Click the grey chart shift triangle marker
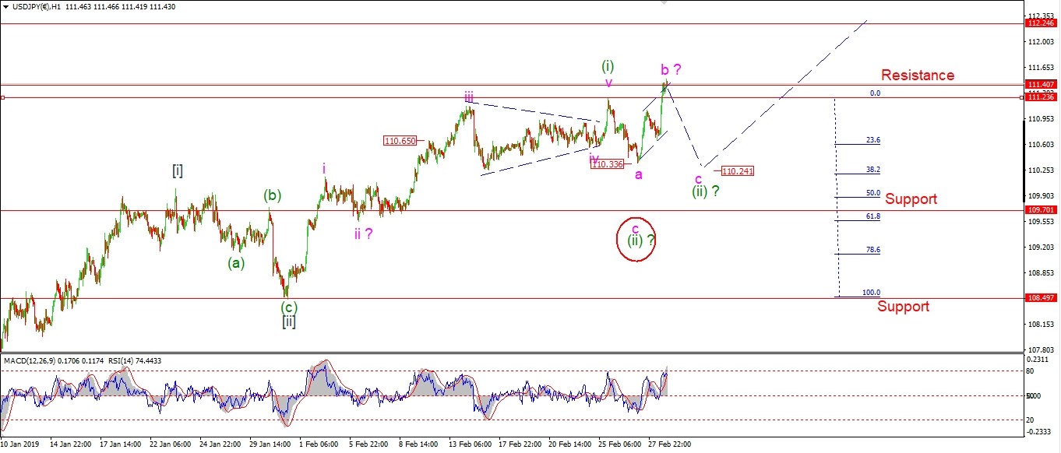Image resolution: width=1061 pixels, height=453 pixels. 664,3
